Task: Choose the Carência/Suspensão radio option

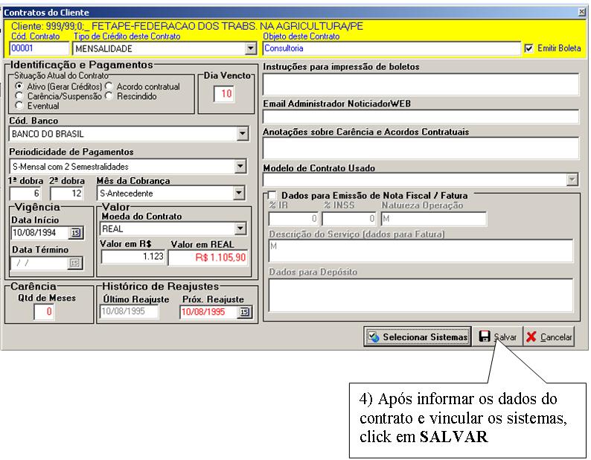Action: click(x=19, y=97)
